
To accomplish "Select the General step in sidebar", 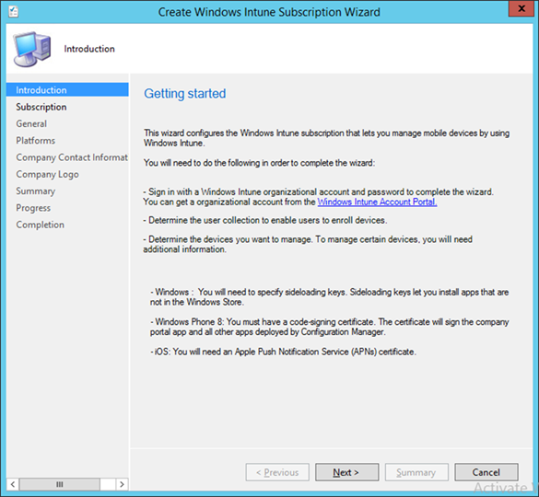I will click(31, 123).
